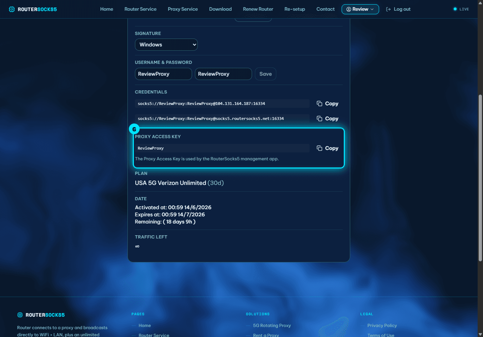Screen dimensions: 483x337
Task: Open footer Terms of Use link
Action: click(381, 335)
